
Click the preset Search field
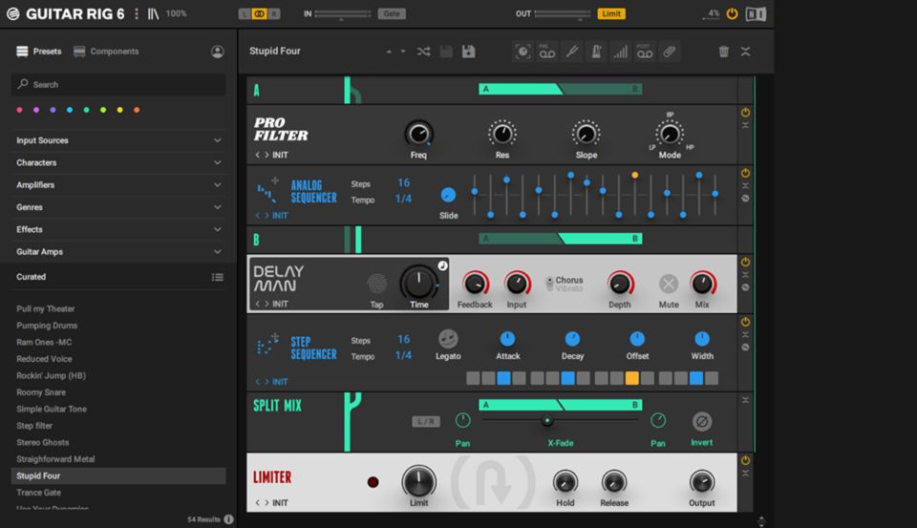pos(119,84)
